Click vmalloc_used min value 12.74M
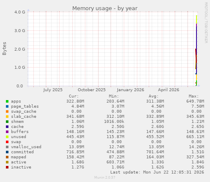The width and height of the screenshot is (210, 182). pyautogui.click(x=117, y=147)
